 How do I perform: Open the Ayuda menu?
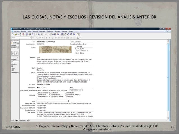71,31
